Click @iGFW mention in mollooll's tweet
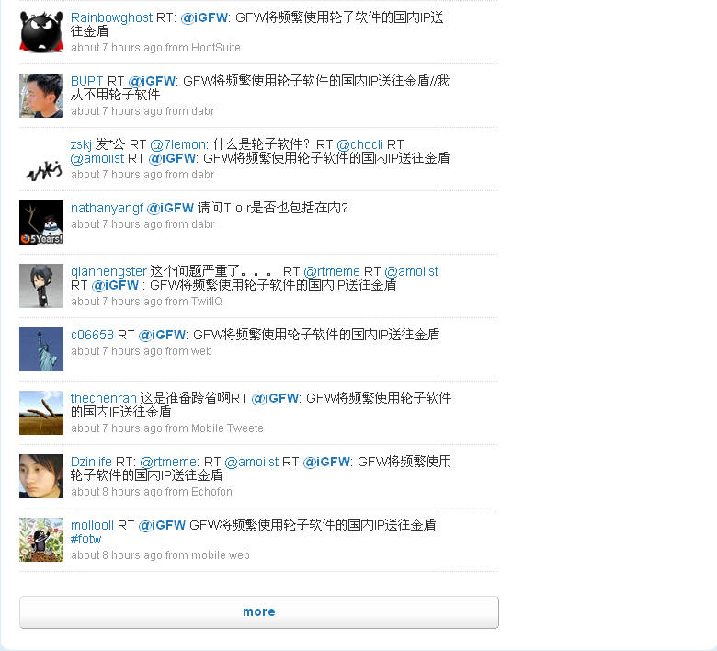Viewport: 717px width, 651px height. click(x=162, y=526)
